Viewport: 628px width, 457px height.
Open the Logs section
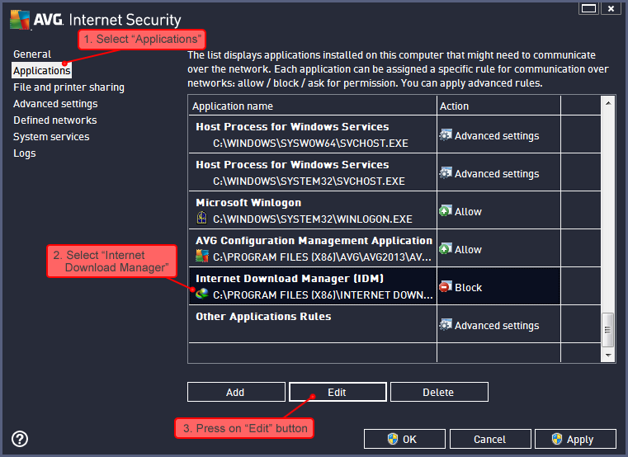click(x=25, y=153)
